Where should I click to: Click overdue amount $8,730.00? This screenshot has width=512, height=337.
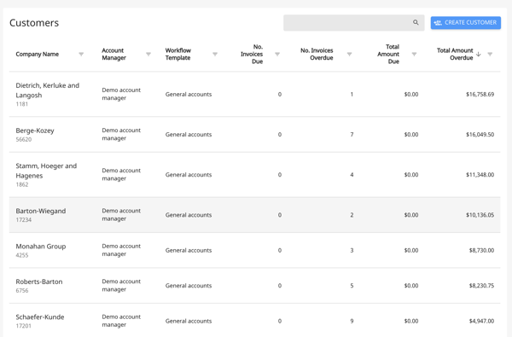[x=481, y=250]
